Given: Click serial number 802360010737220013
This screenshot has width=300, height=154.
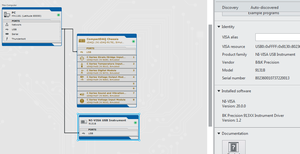Looking at the screenshot, I should coord(272,78).
